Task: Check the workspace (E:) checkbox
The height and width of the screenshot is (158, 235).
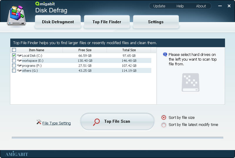Action: point(14,61)
